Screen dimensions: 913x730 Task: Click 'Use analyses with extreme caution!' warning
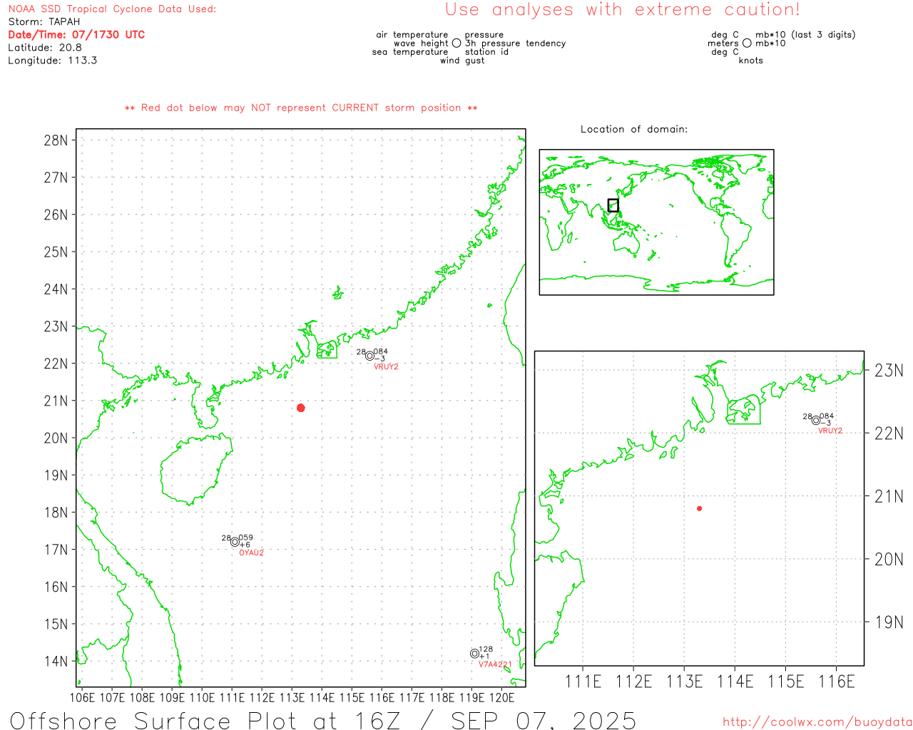623,9
